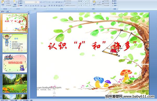This screenshot has height=101, width=157.
Task: Toggle italic formatting
Action: click(x=28, y=6)
